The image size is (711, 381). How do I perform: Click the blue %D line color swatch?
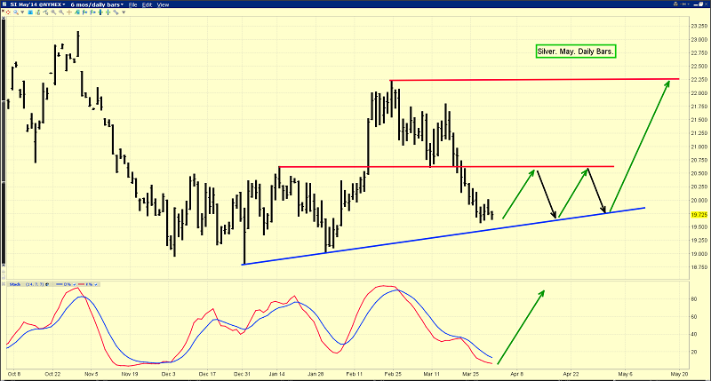[60, 284]
